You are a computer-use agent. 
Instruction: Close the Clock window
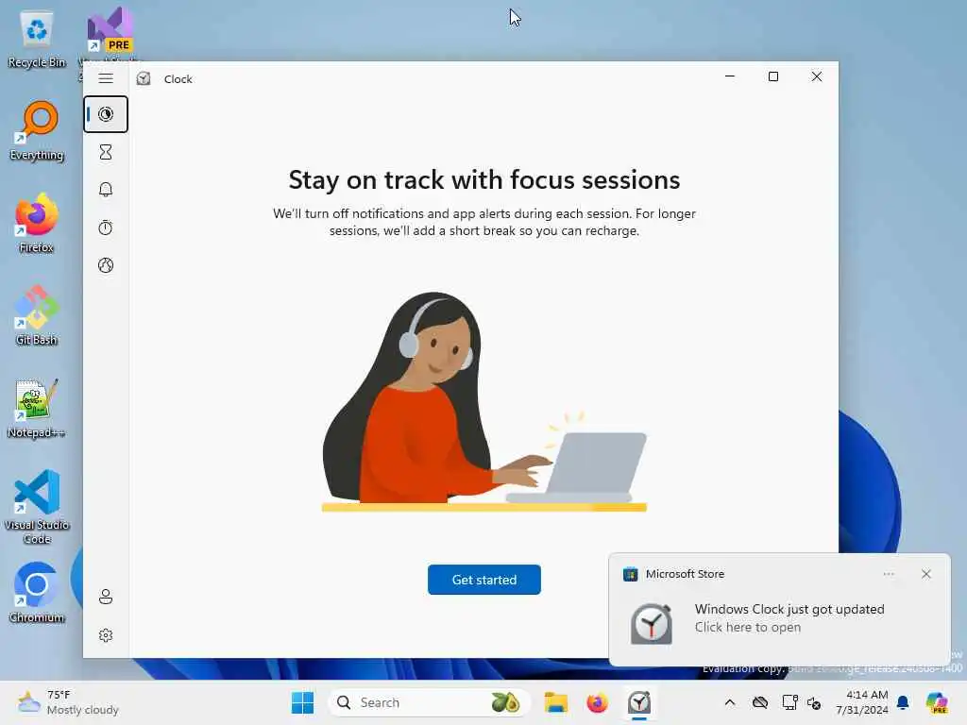point(817,76)
